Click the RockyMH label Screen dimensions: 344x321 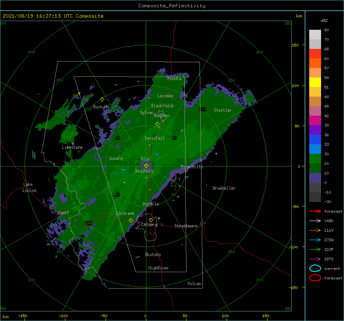101,107
